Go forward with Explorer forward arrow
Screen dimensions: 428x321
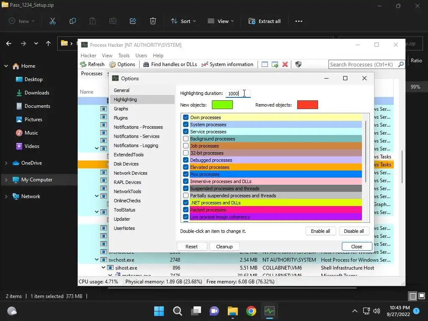(23, 43)
